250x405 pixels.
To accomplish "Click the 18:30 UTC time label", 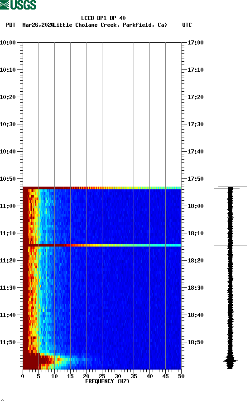I will [195, 288].
